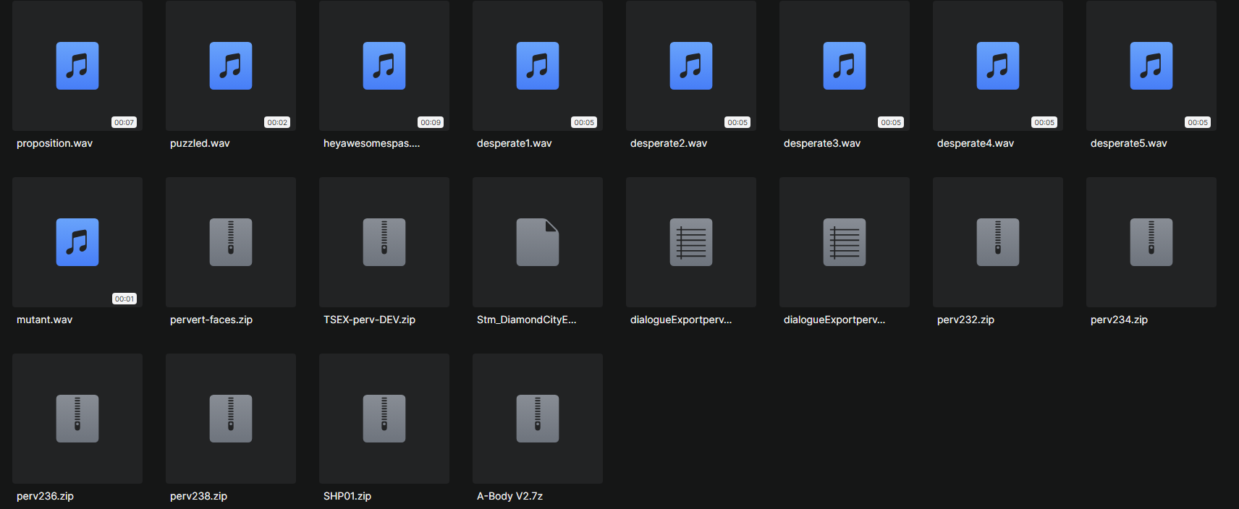Click the 00:02 duration badge on puzzled.wav
The height and width of the screenshot is (509, 1239).
(x=278, y=122)
